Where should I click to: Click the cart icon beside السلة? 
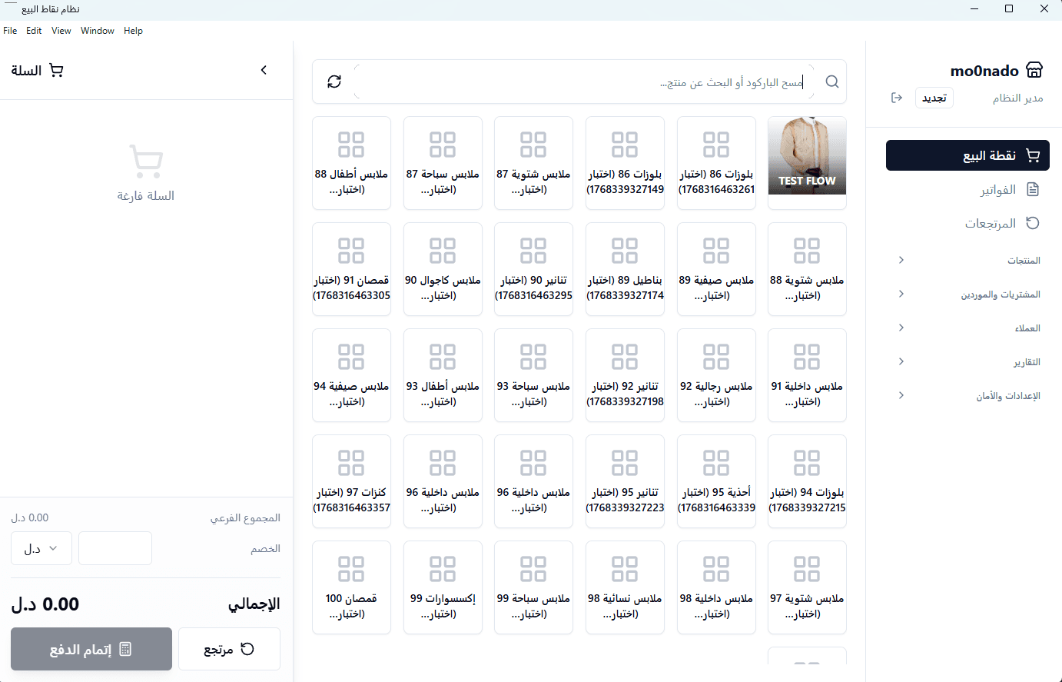tap(56, 70)
